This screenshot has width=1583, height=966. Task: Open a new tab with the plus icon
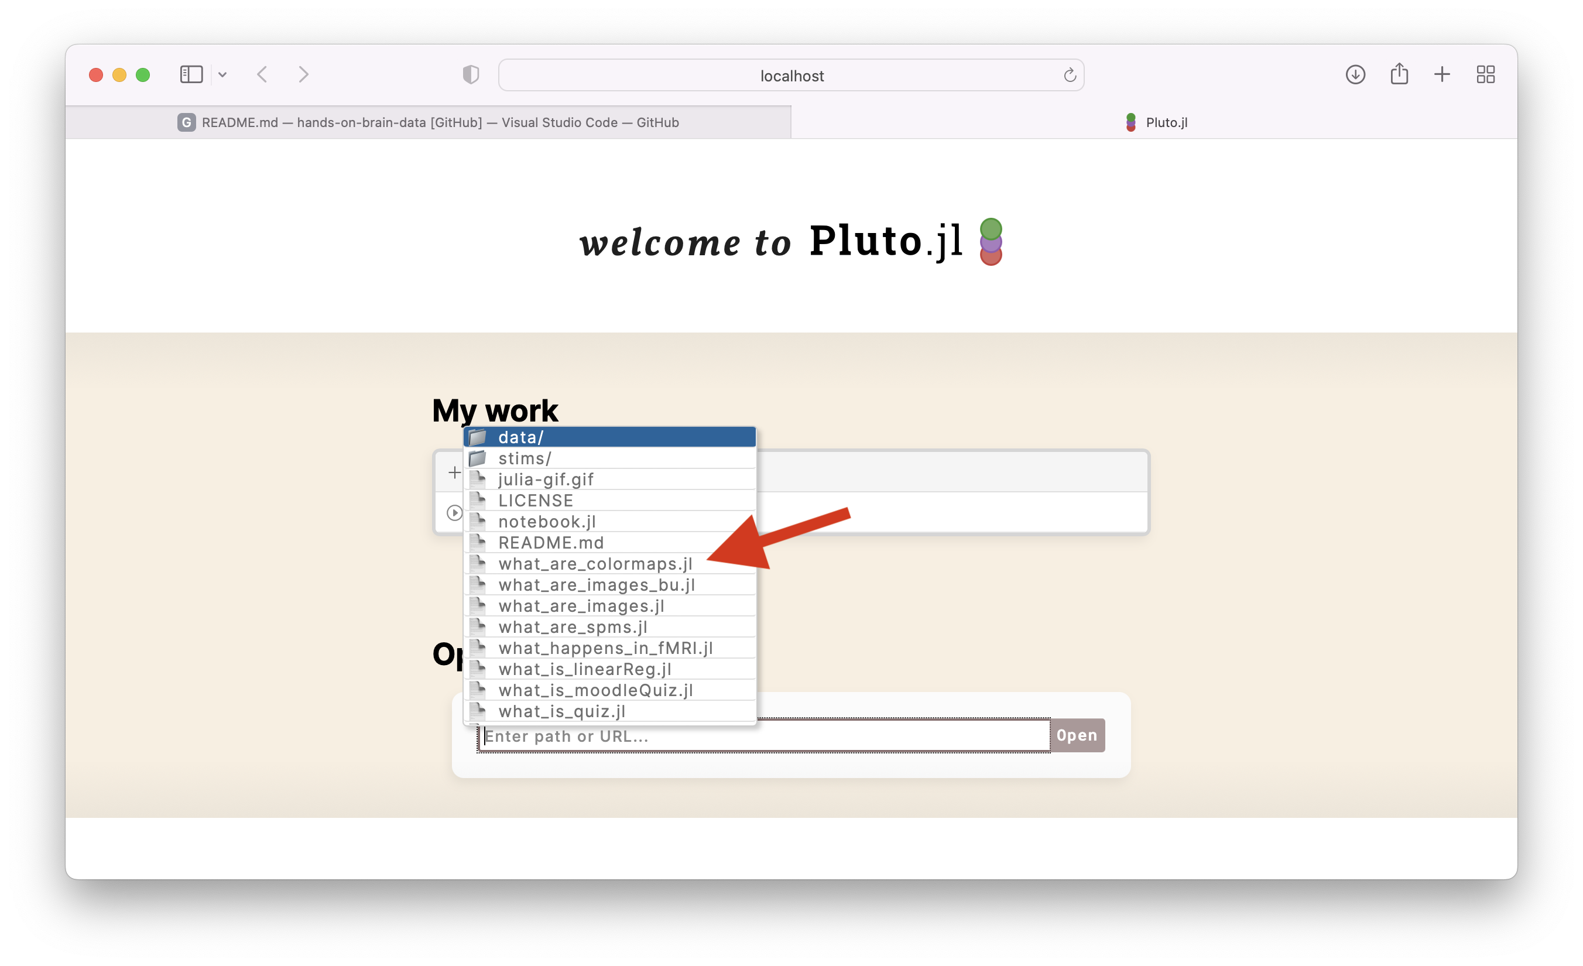click(x=1442, y=74)
